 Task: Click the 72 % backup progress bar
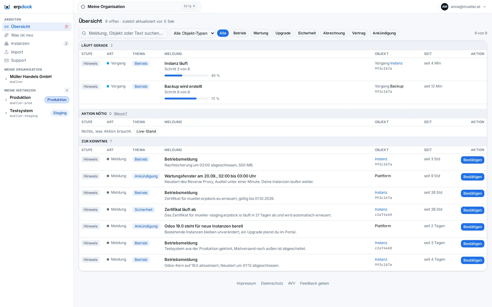tap(187, 99)
